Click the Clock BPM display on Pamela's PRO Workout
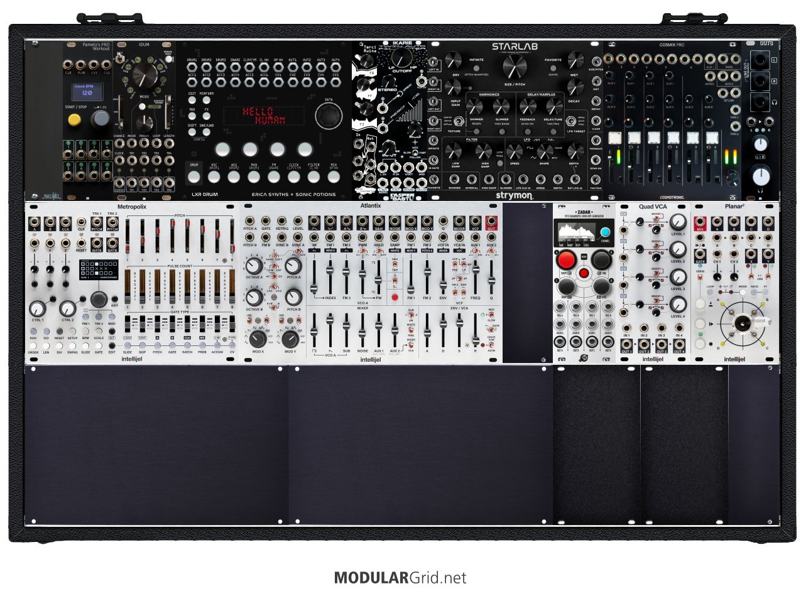This screenshot has height=591, width=801. pyautogui.click(x=87, y=92)
